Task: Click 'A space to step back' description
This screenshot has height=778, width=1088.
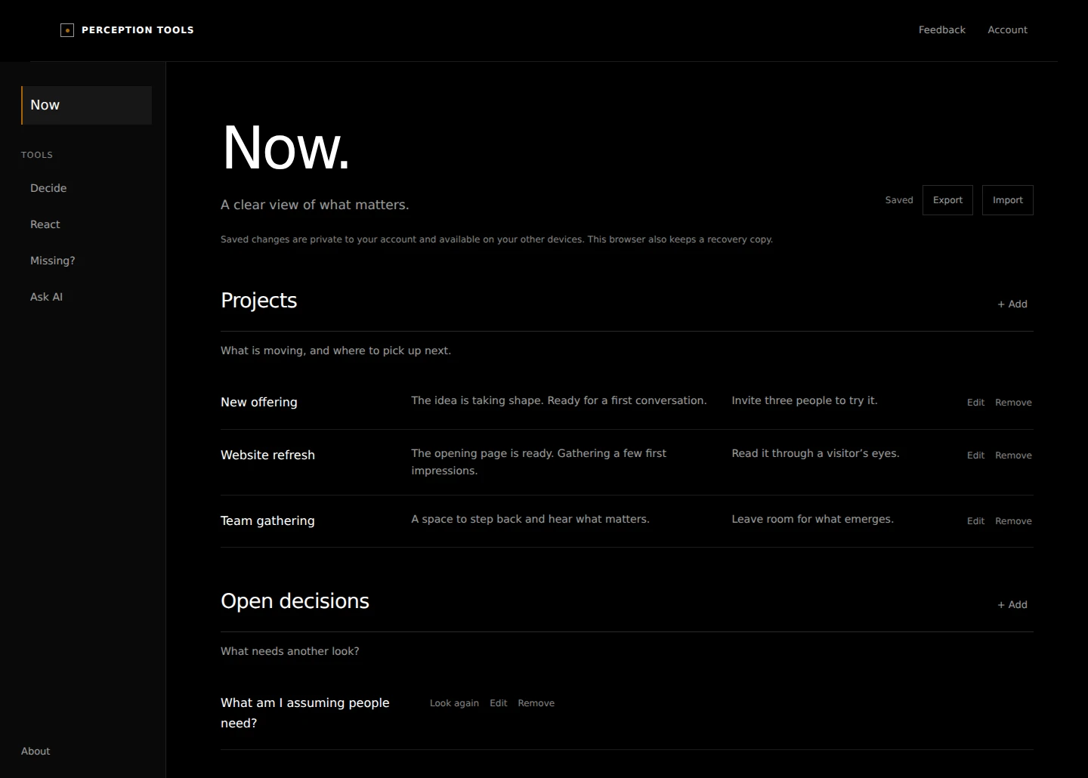Action: 530,520
